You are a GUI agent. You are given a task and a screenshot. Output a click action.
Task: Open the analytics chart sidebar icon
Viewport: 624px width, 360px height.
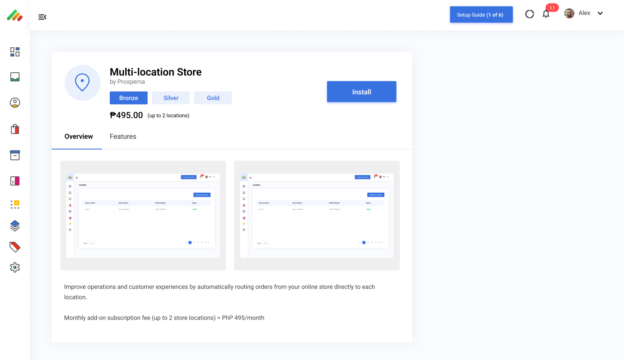click(x=15, y=181)
